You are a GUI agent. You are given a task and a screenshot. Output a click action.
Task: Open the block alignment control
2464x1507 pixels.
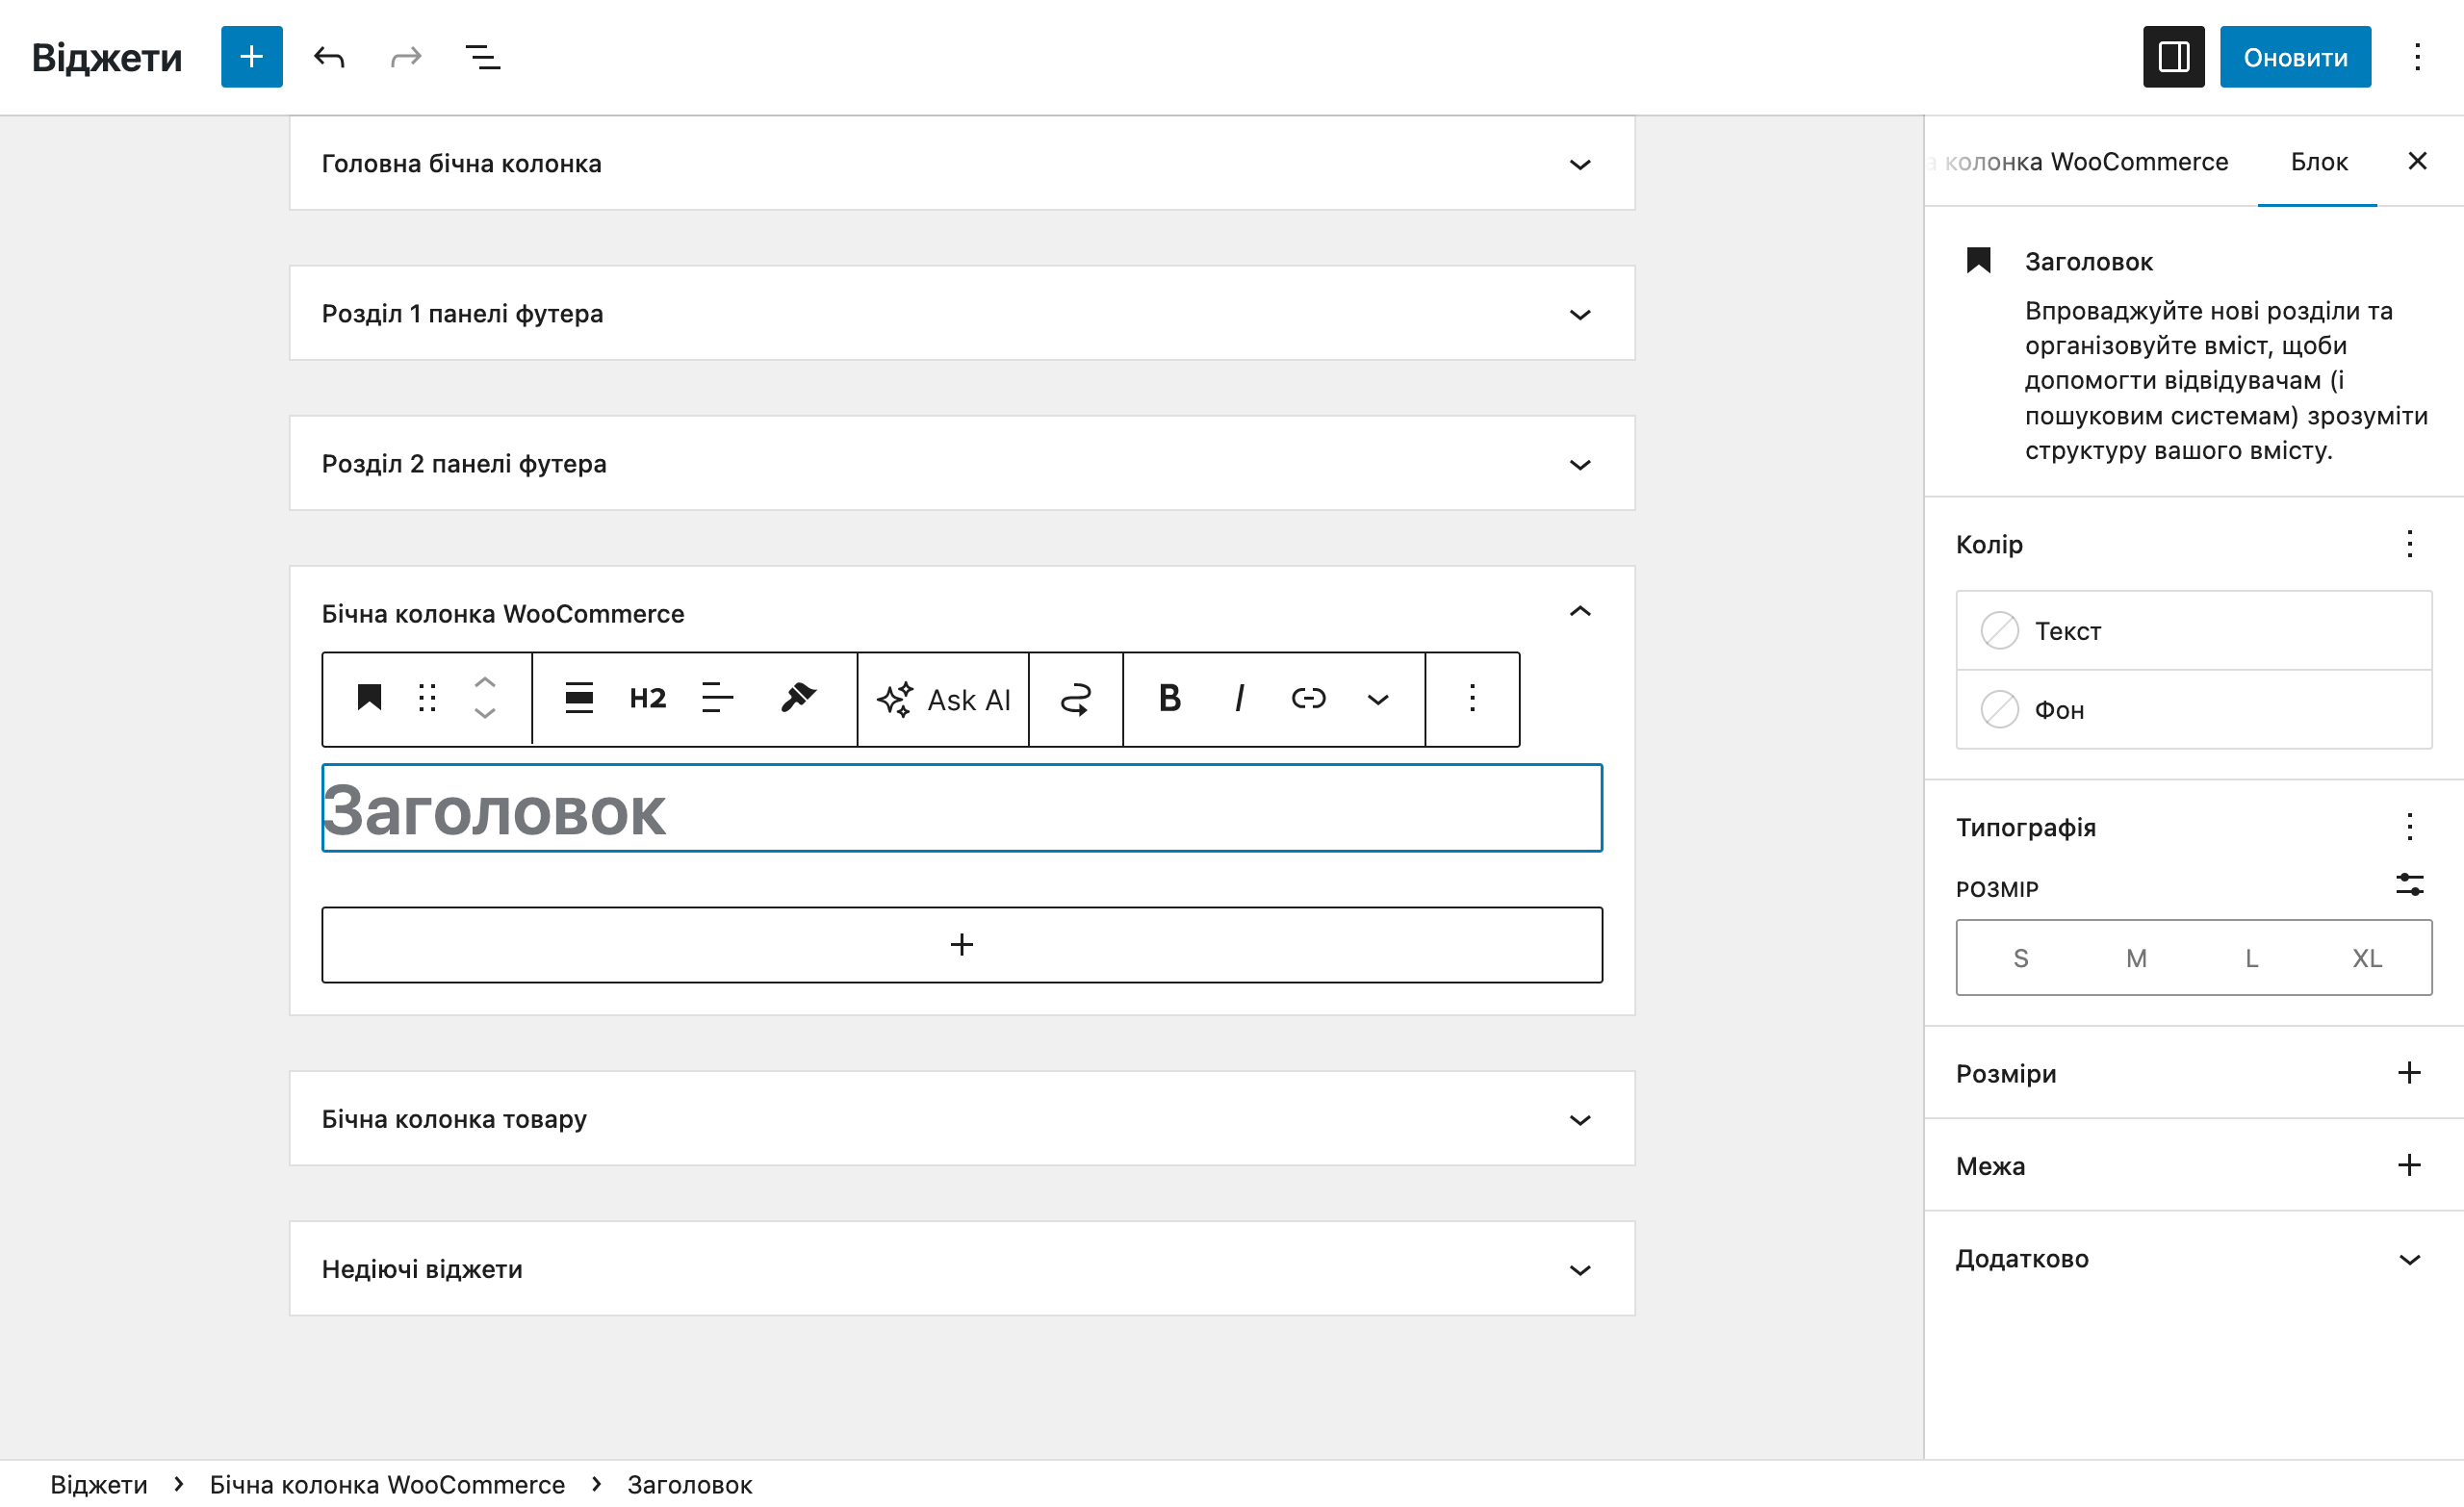pos(579,698)
